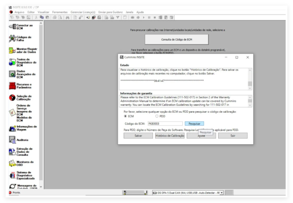
Task: Click the status bar connection slider
Action: 135,193
